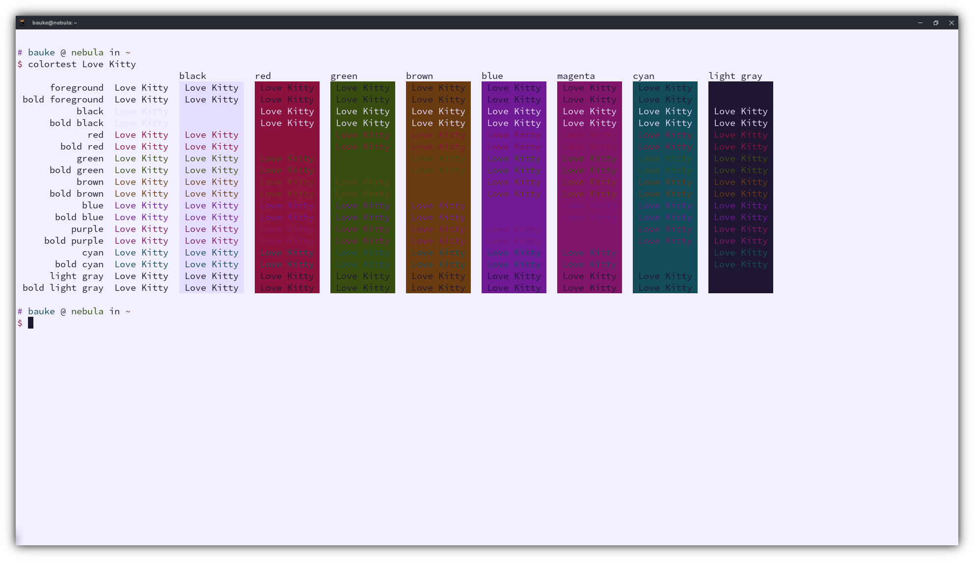Click the window title 'bauke@nebula: ~'
Viewport: 974px width, 561px height.
pos(54,23)
